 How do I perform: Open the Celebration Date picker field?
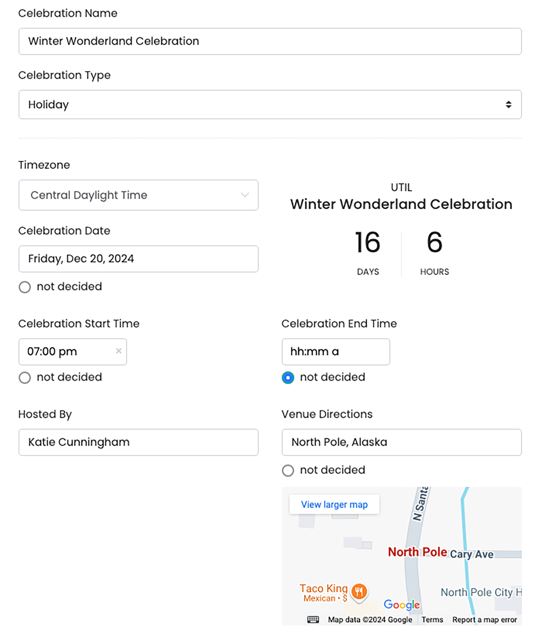pyautogui.click(x=139, y=259)
